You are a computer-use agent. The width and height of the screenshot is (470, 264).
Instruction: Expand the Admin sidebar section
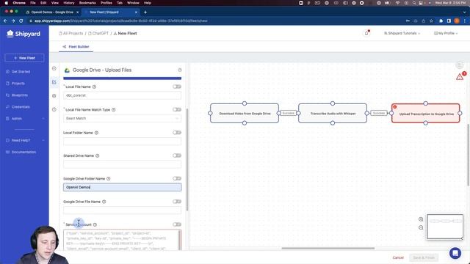coord(24,119)
